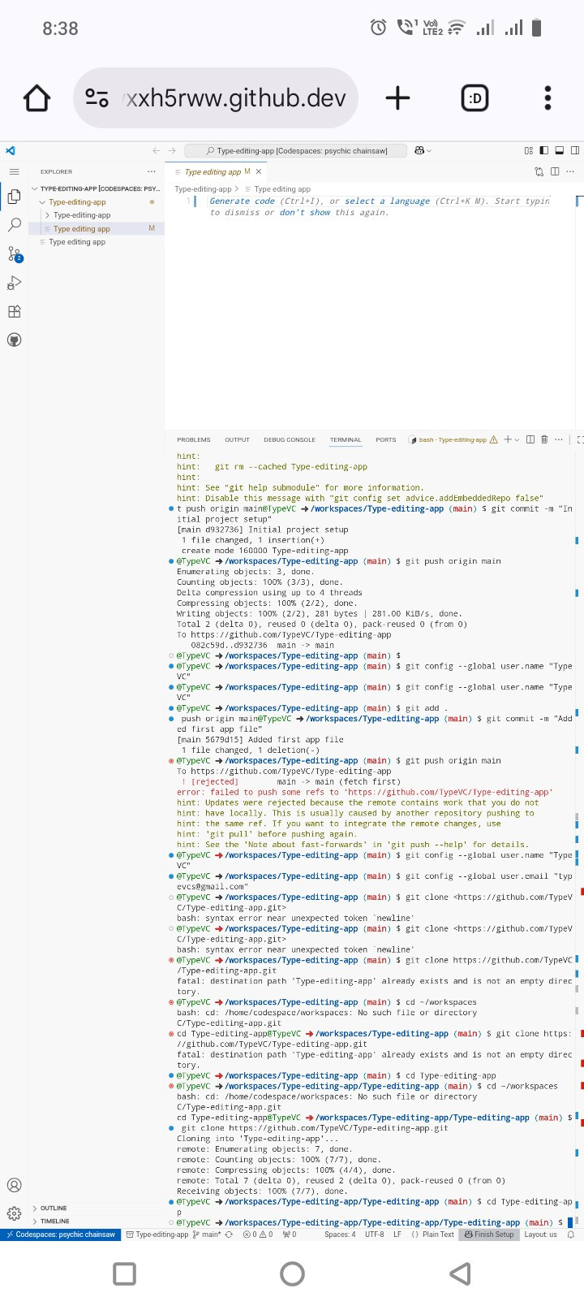Image resolution: width=584 pixels, height=1306 pixels.
Task: Switch to the DEBUG CONSOLE tab
Action: [x=290, y=439]
